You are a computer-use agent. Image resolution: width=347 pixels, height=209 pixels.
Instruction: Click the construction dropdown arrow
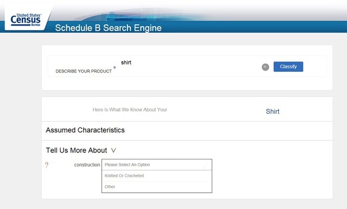pyautogui.click(x=204, y=165)
